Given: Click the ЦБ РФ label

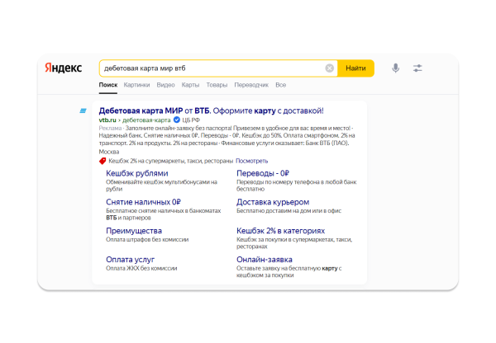Looking at the screenshot, I should (x=191, y=120).
